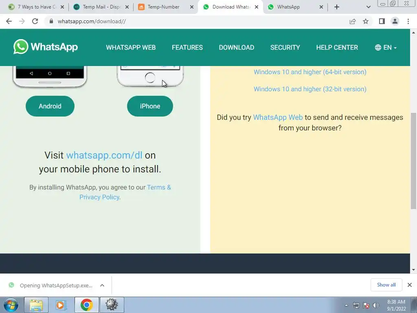Open the network tray icon

[x=356, y=305]
